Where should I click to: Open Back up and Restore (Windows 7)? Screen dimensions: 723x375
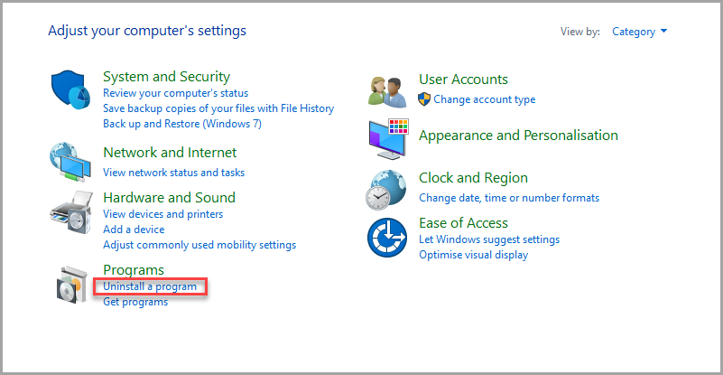tap(181, 123)
